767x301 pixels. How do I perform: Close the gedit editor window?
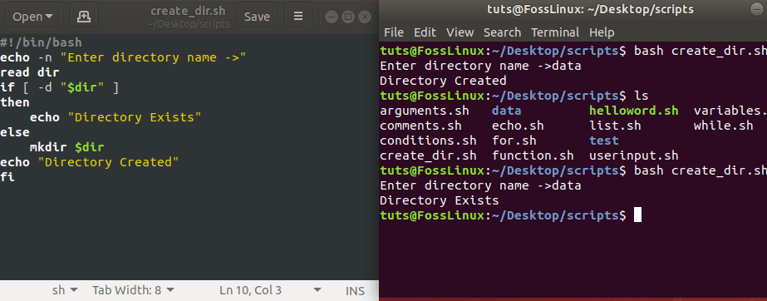tap(365, 17)
